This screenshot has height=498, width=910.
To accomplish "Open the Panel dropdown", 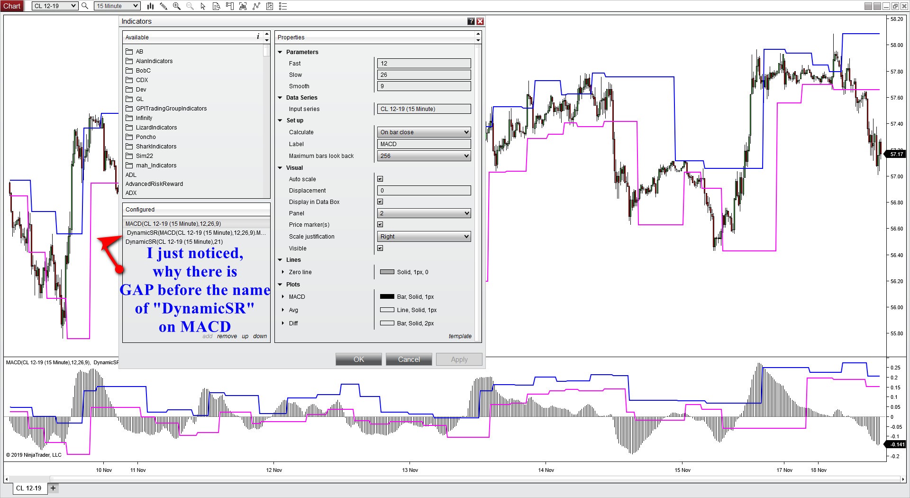I will 424,213.
